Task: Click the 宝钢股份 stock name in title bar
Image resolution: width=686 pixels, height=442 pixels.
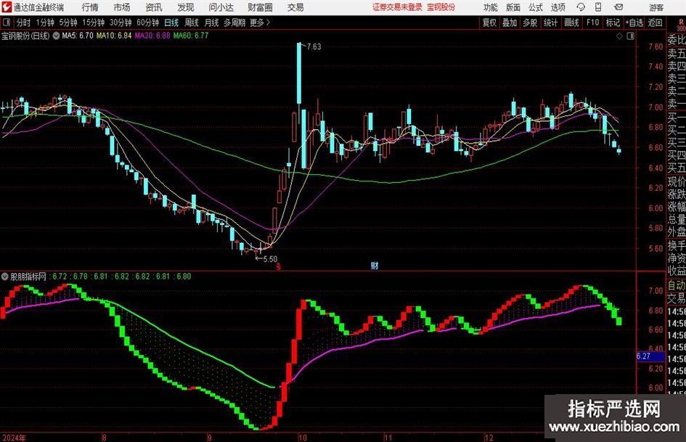Action: 441,7
